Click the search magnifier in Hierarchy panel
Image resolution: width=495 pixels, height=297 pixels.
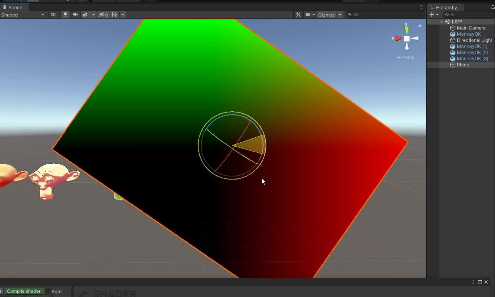pyautogui.click(x=448, y=15)
